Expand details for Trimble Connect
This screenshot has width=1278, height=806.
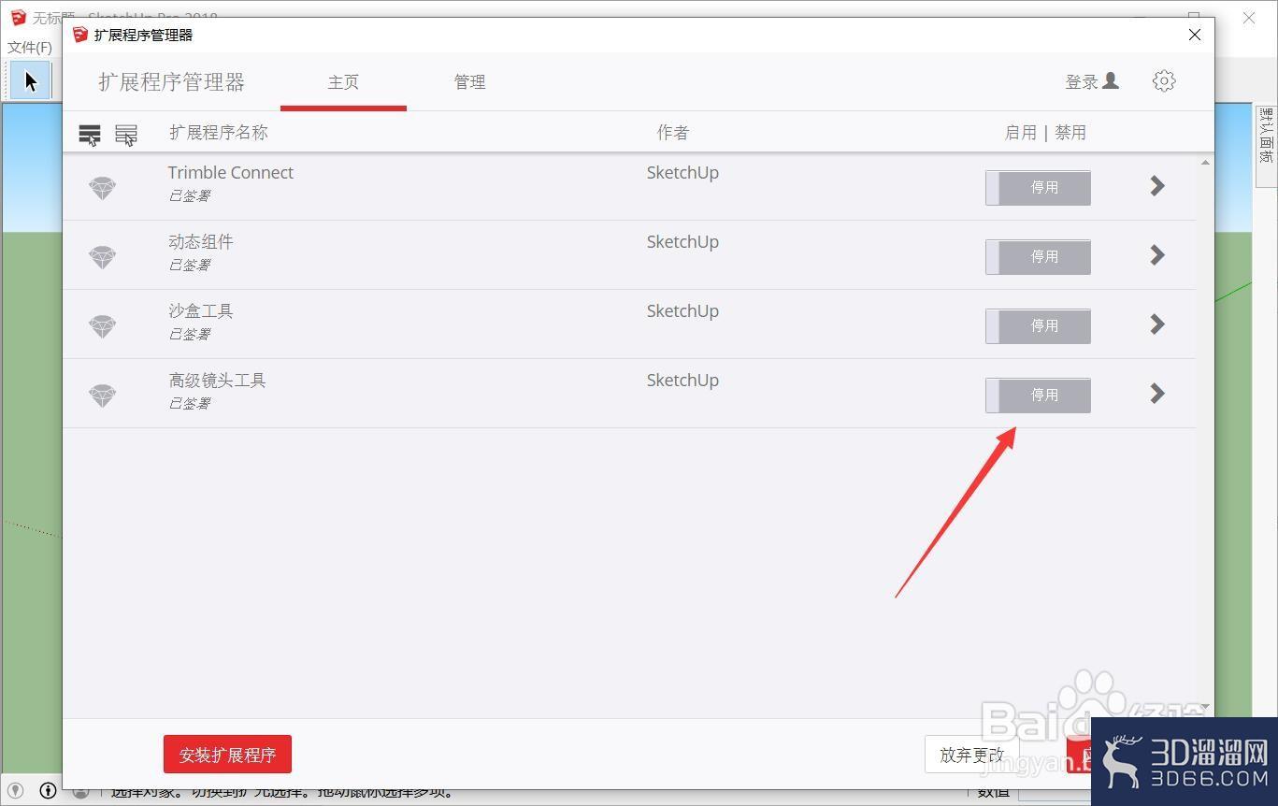coord(1157,186)
